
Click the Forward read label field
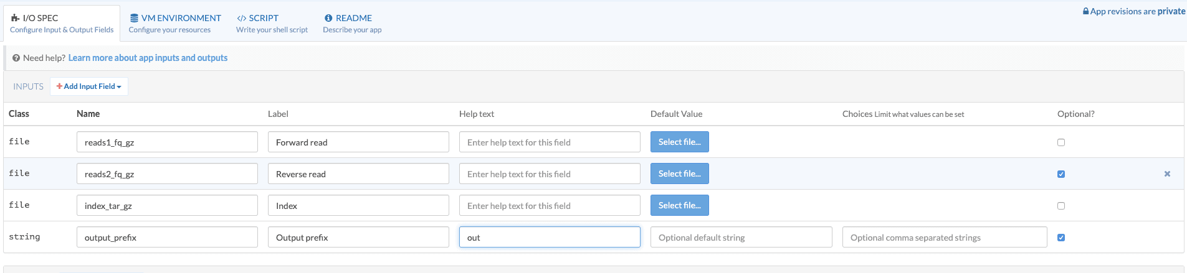click(358, 142)
